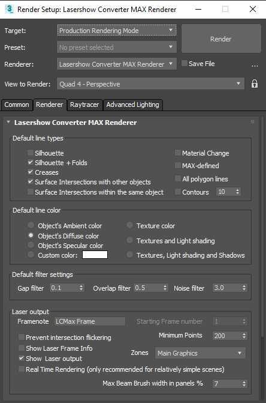
Task: Select Object's Diffuse color radio
Action: [31, 235]
